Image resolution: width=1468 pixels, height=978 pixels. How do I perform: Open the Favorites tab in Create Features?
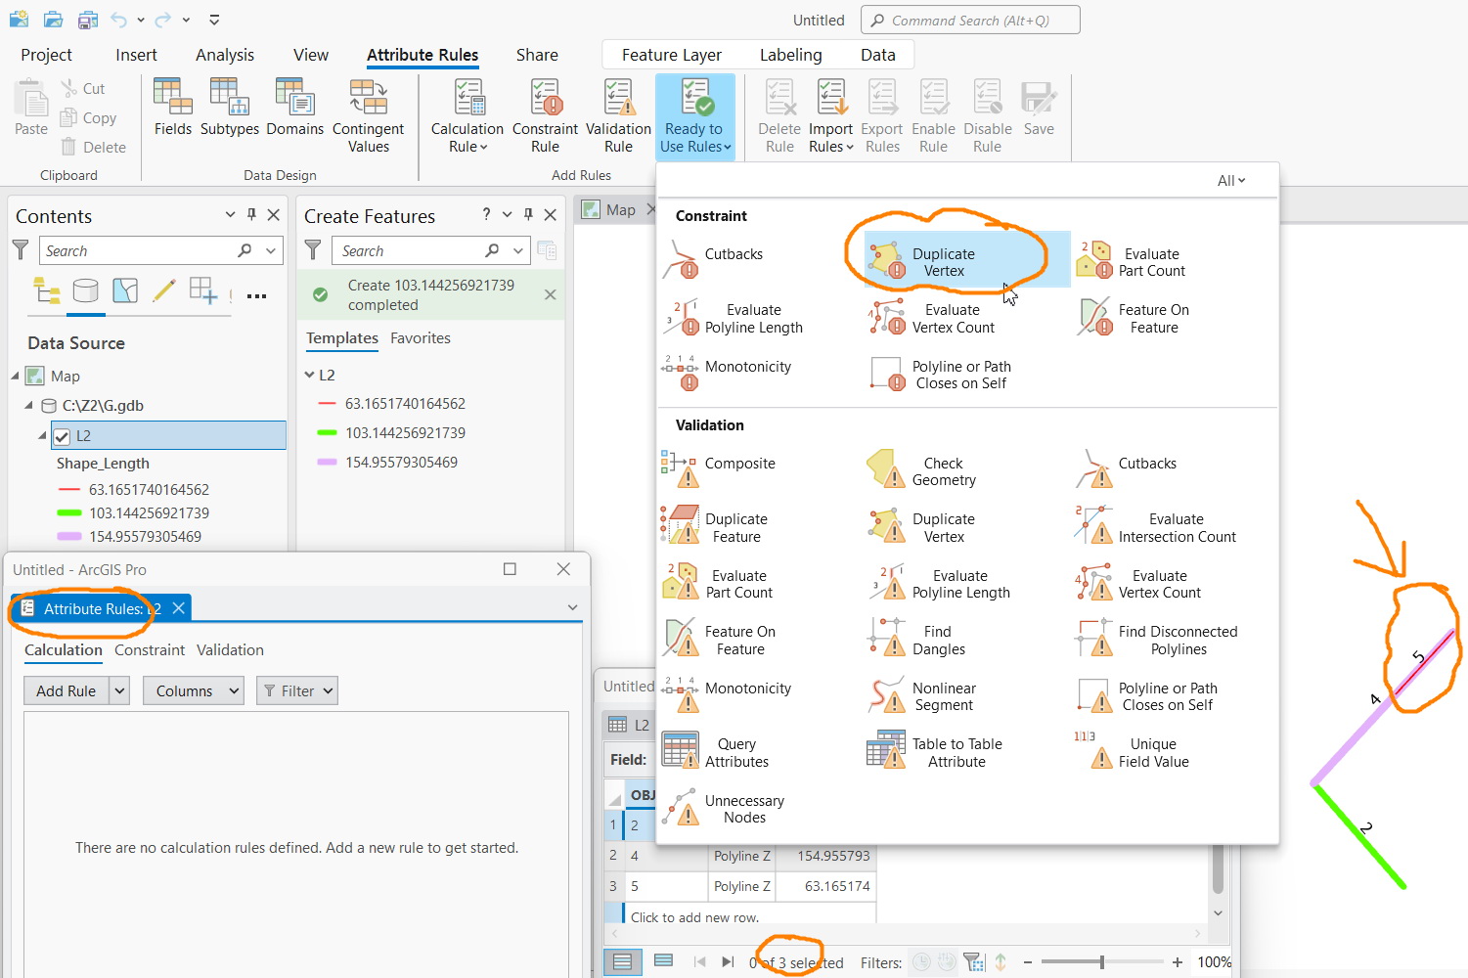tap(421, 337)
